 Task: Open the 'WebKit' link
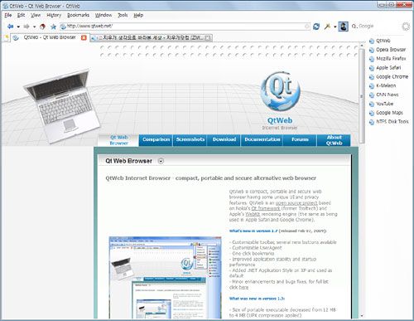[253, 214]
